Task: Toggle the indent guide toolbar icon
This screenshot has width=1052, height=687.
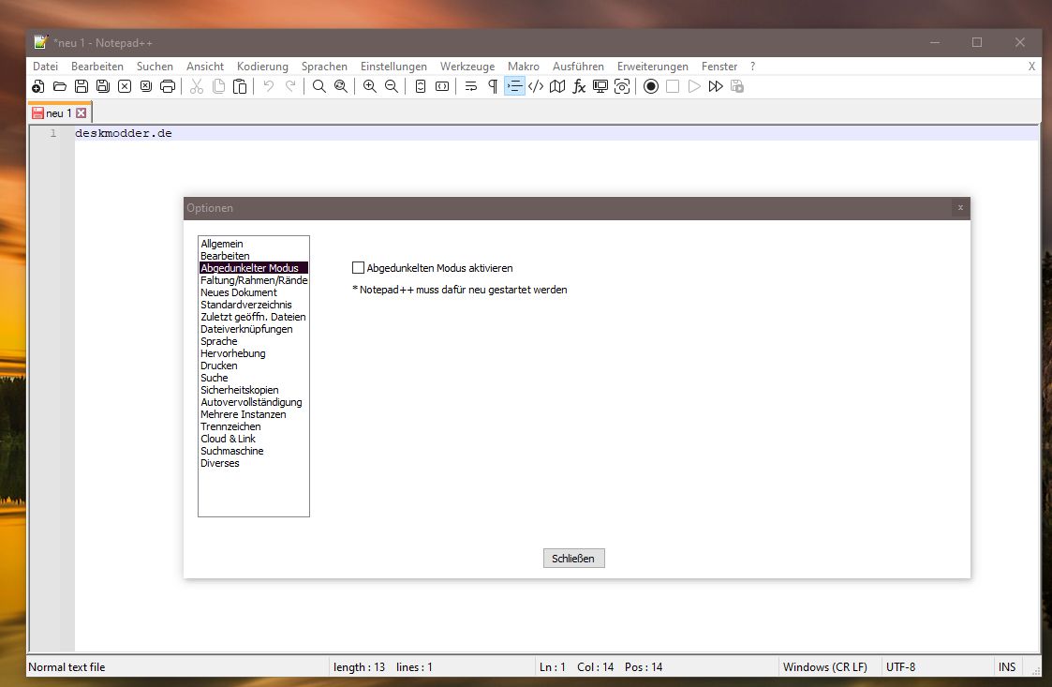Action: [x=514, y=86]
